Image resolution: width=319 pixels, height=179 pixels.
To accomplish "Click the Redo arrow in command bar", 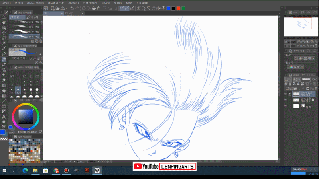I will coord(77,8).
